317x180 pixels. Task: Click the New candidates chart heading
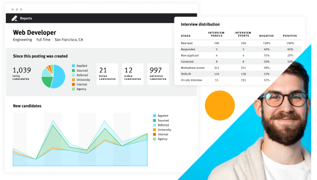point(27,106)
